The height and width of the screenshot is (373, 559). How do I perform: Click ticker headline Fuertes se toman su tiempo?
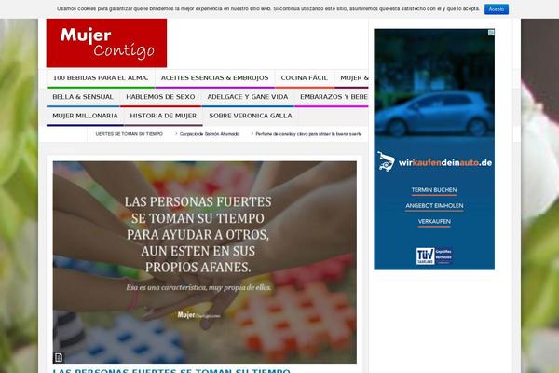[x=130, y=134]
